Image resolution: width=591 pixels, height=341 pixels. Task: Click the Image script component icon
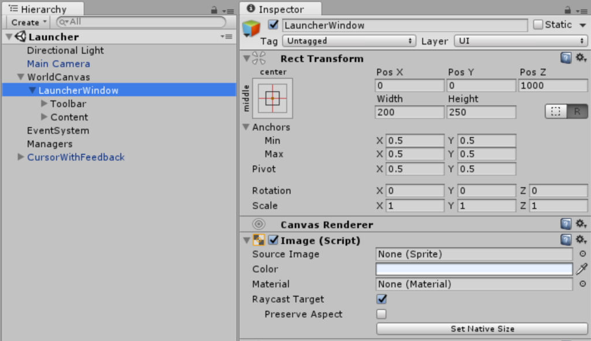pyautogui.click(x=259, y=240)
